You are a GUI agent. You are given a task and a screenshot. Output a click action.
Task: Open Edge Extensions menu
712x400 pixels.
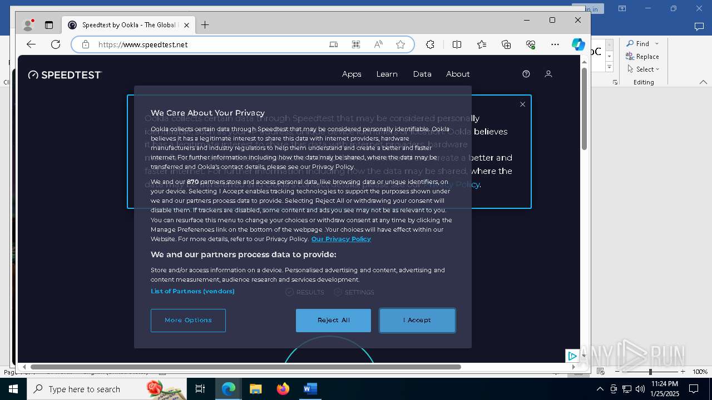[430, 44]
